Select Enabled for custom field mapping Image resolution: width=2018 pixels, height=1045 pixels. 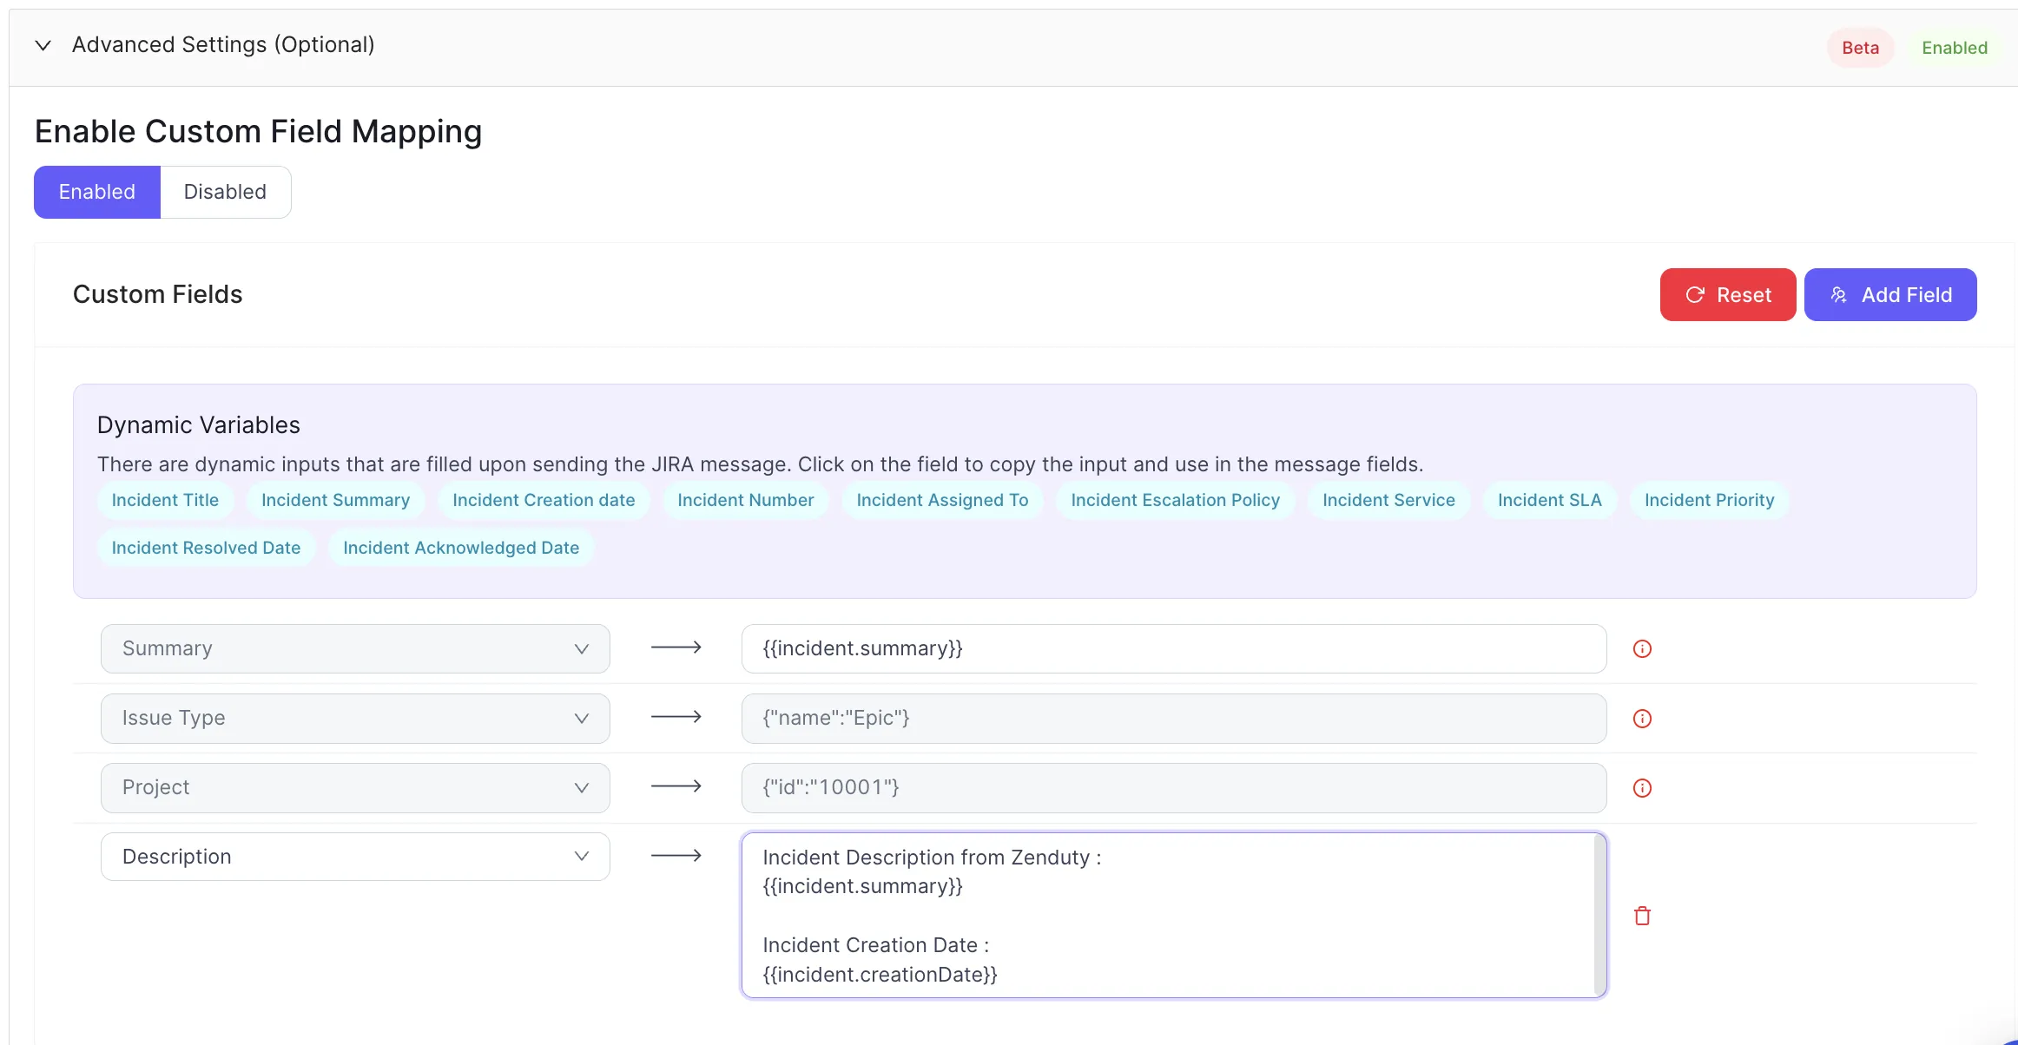pos(97,192)
